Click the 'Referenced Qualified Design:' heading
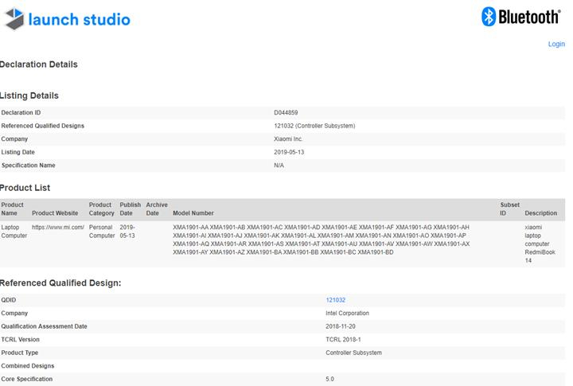573x386 pixels. (x=60, y=283)
